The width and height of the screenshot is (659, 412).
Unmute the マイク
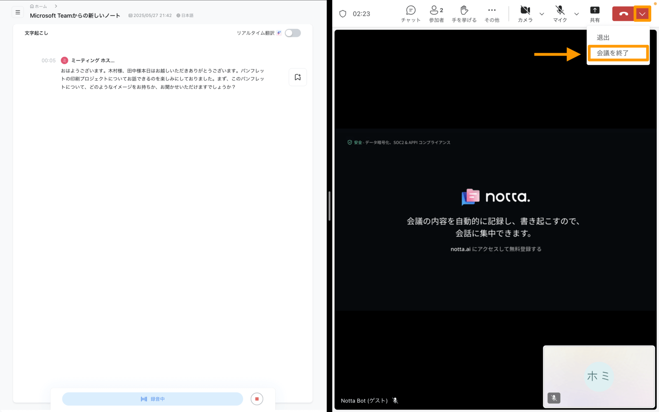tap(560, 14)
